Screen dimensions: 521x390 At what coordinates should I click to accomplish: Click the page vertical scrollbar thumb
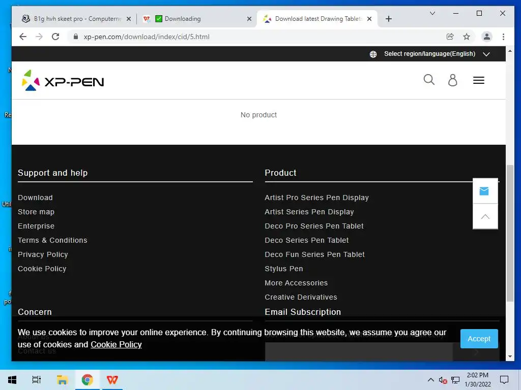pyautogui.click(x=510, y=233)
